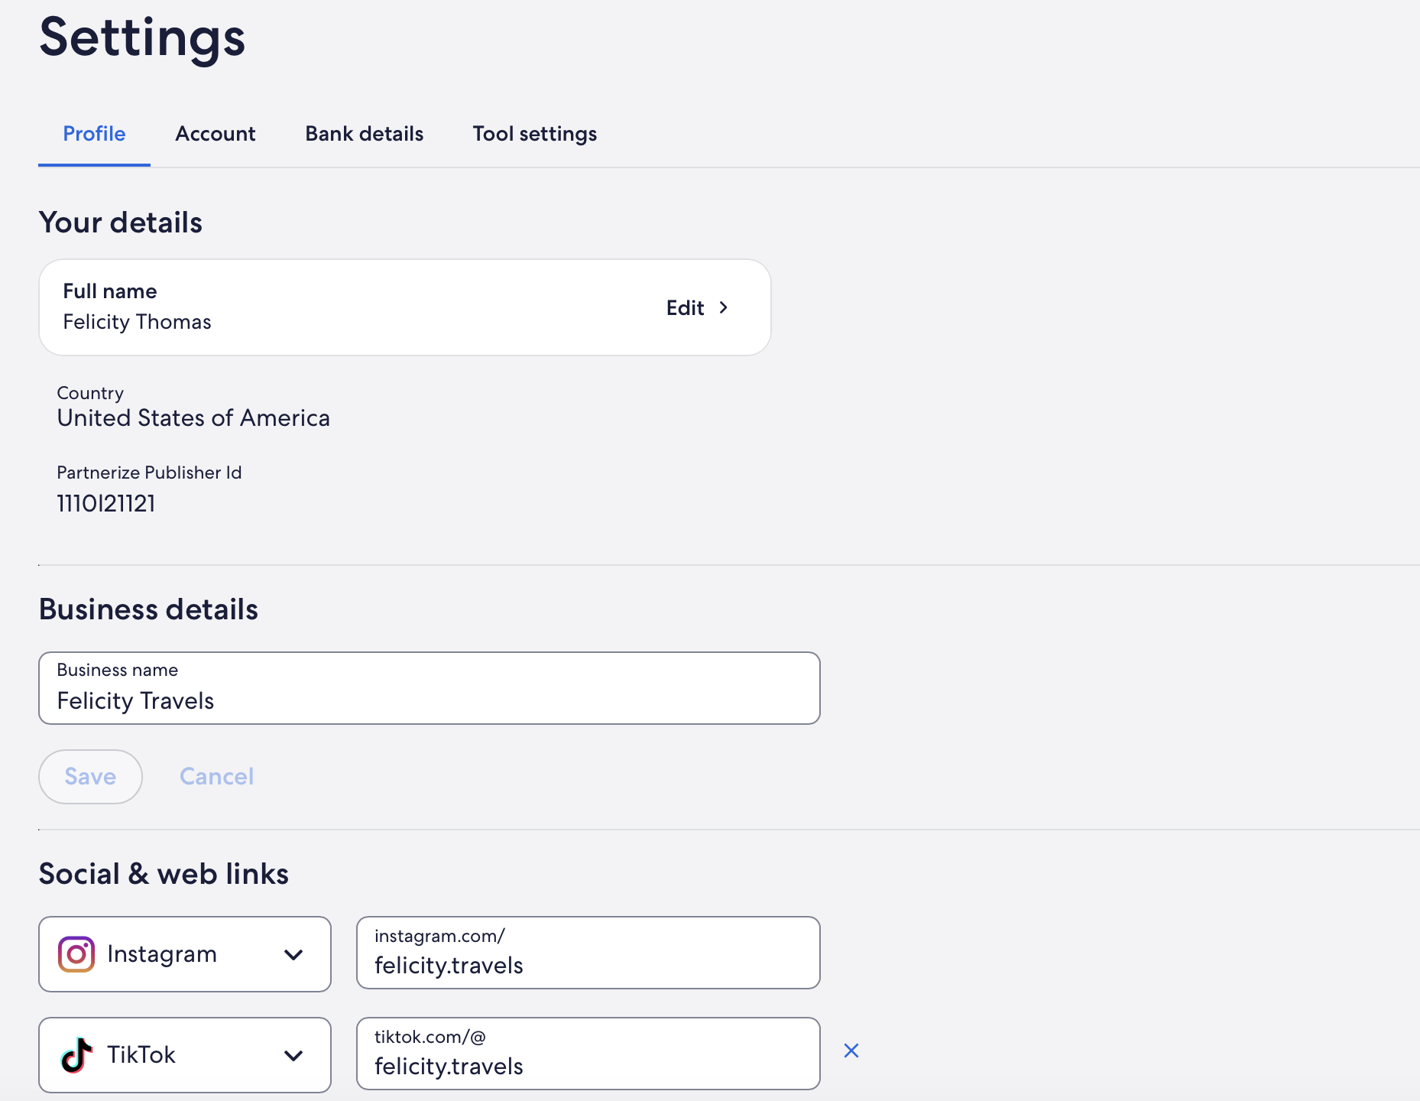Open the Bank details tab

(364, 134)
